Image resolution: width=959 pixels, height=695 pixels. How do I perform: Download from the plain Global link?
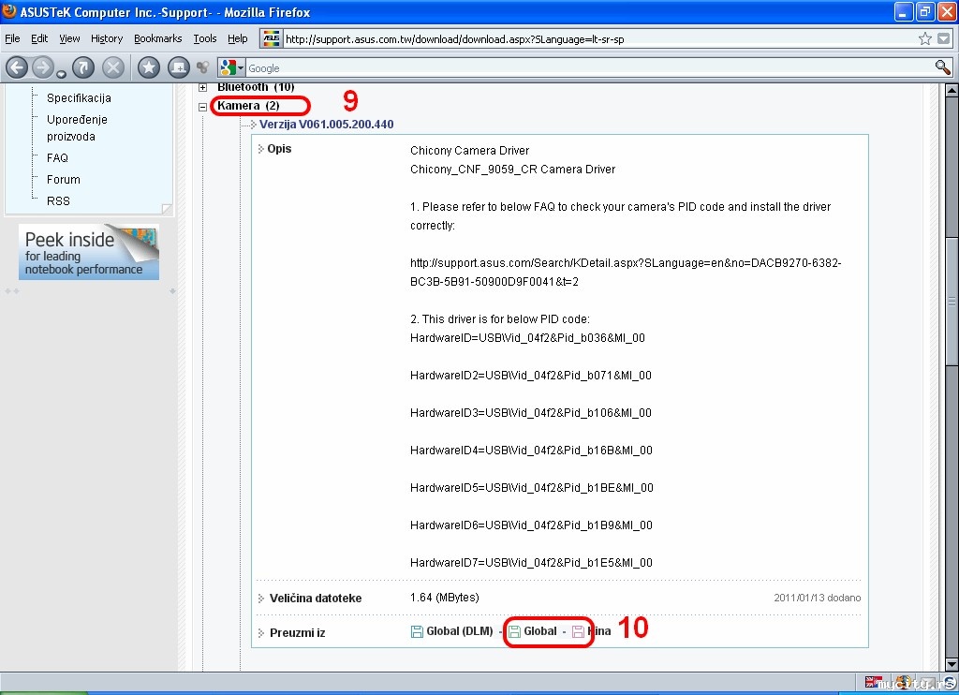point(540,630)
